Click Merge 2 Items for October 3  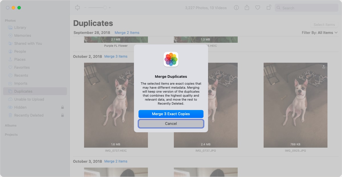[116, 161]
